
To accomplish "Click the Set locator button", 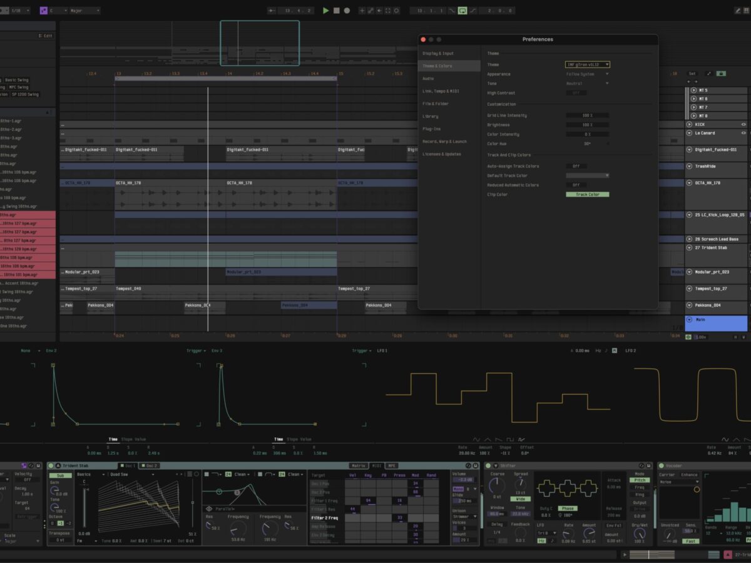I will coord(692,73).
